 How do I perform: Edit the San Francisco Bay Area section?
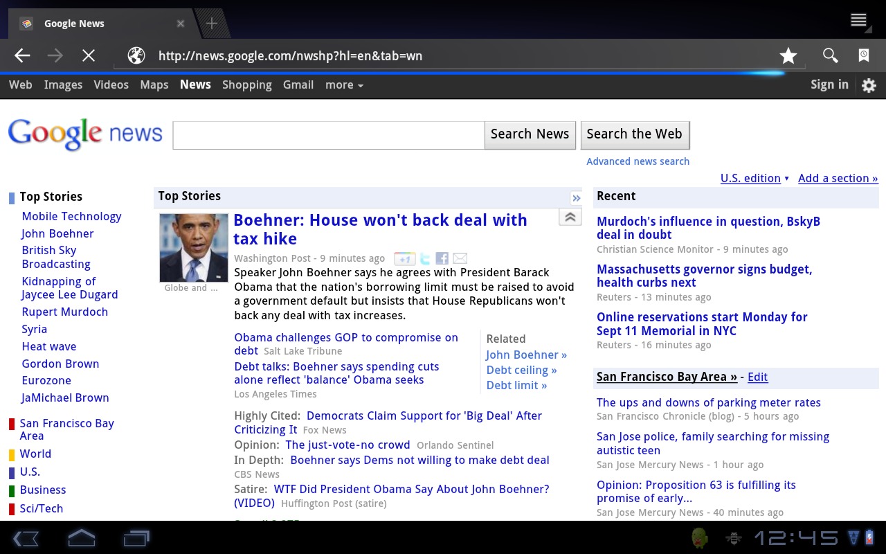tap(757, 377)
